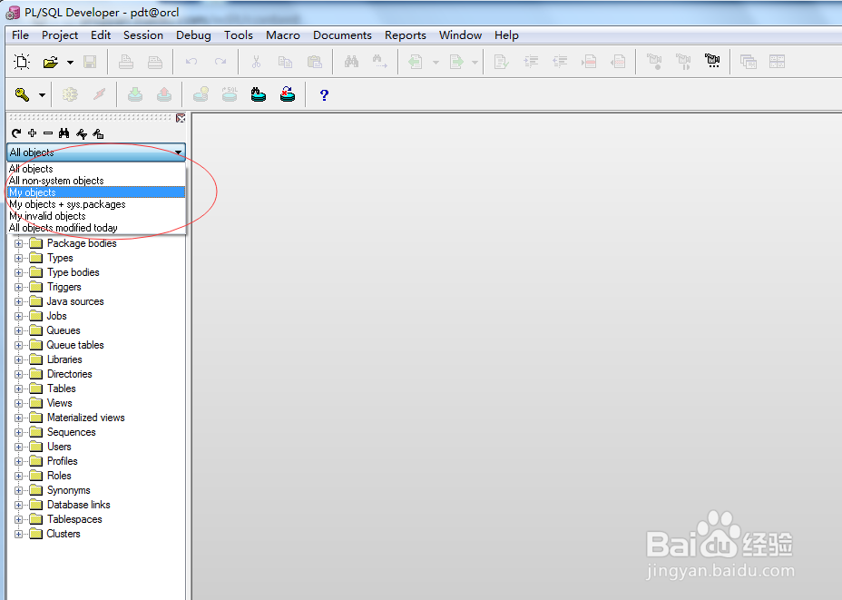
Task: Click the Recompile invalid objects icon
Action: (x=288, y=95)
